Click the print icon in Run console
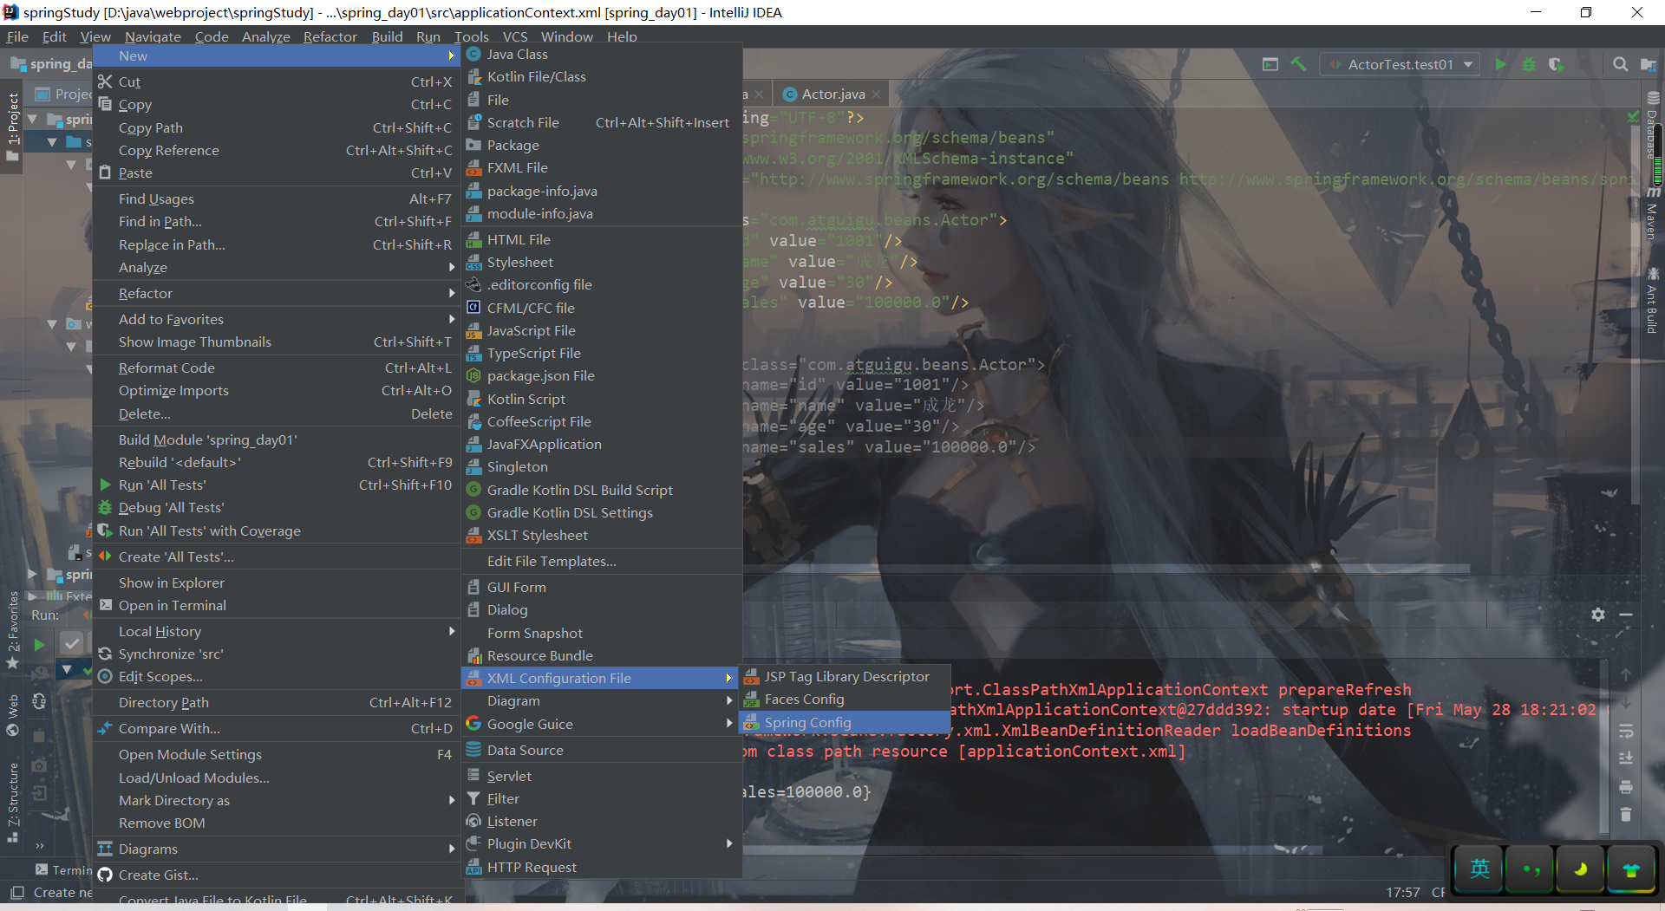The height and width of the screenshot is (911, 1665). click(1626, 787)
